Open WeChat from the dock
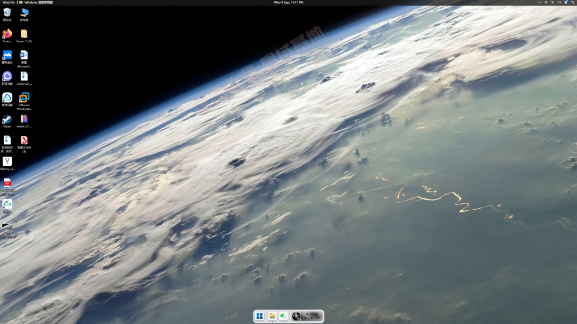The height and width of the screenshot is (324, 577). point(283,316)
